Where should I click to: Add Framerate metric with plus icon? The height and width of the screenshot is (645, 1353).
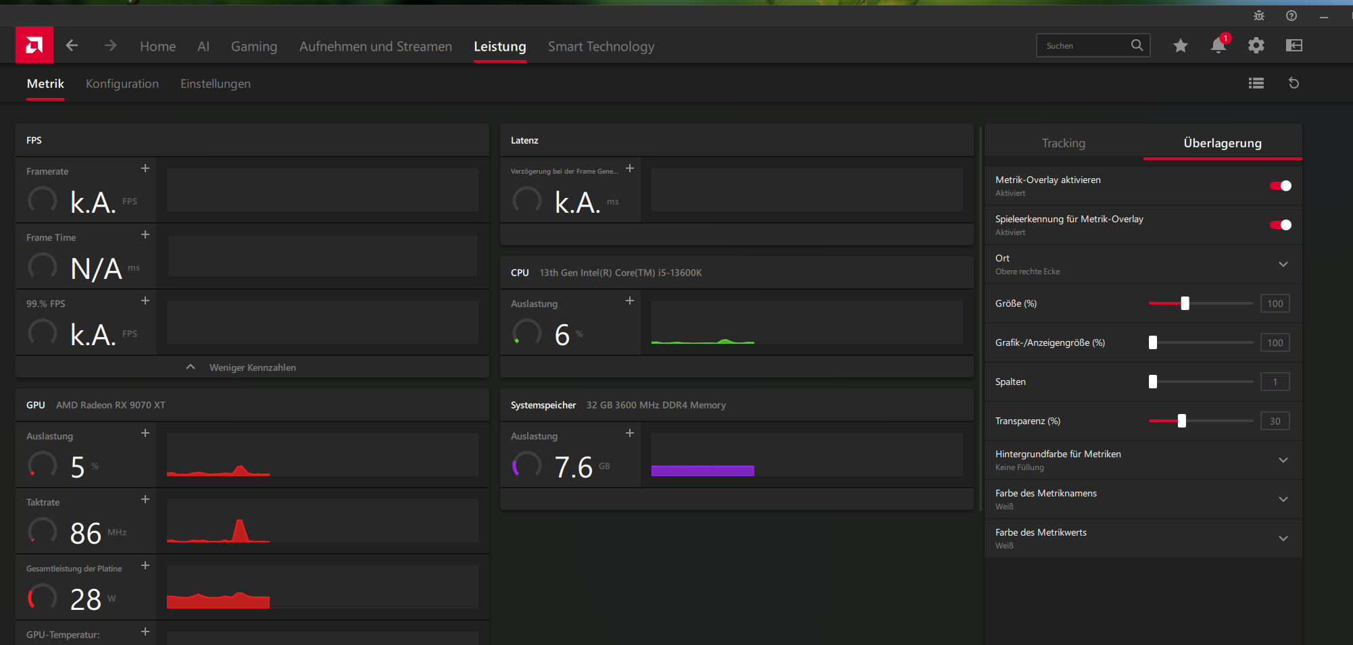click(145, 168)
